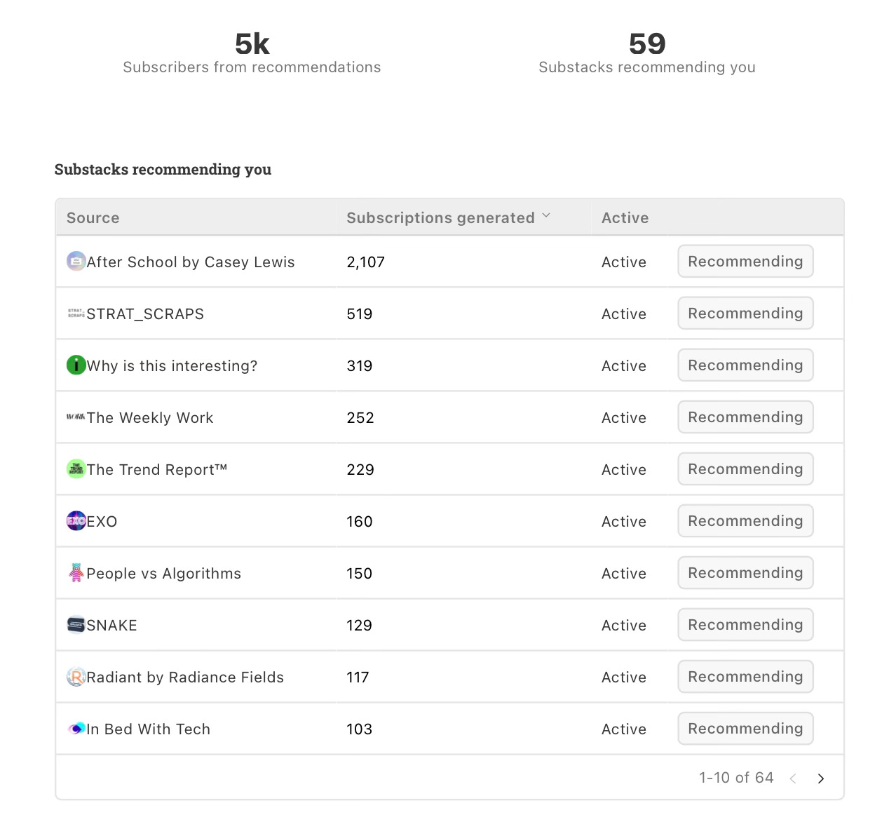Click Recommending button for SNAKE
The height and width of the screenshot is (836, 889).
[745, 625]
